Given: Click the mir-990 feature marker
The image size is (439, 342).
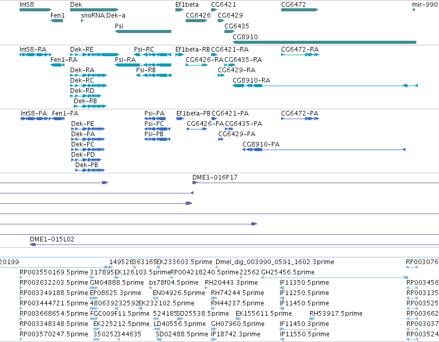Looking at the screenshot, I should [x=413, y=10].
